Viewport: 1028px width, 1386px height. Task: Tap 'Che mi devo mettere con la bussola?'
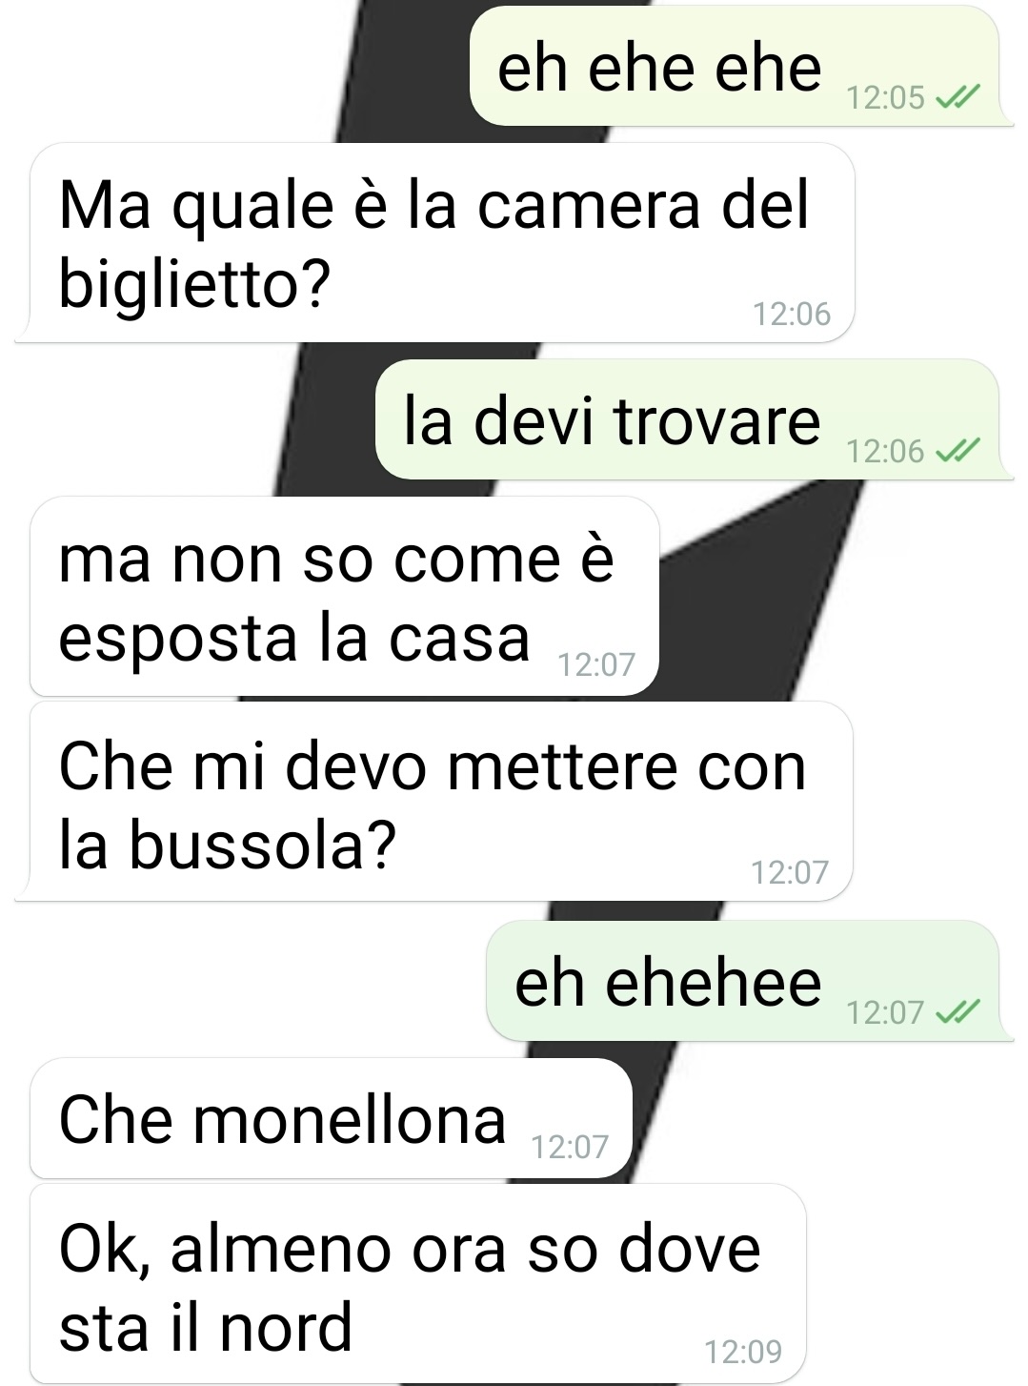click(434, 803)
